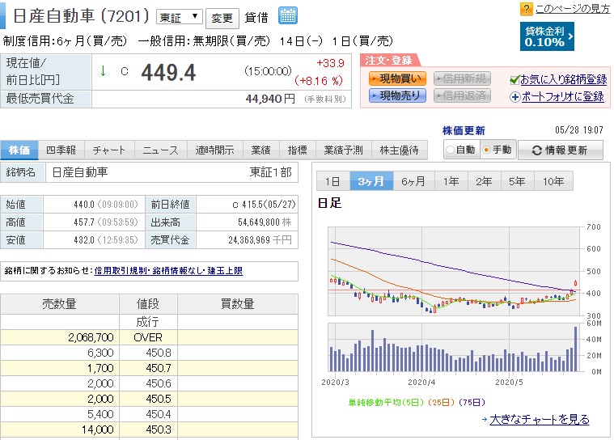Switch to the 株主優待 tab
This screenshot has height=440, width=614.
pyautogui.click(x=399, y=150)
